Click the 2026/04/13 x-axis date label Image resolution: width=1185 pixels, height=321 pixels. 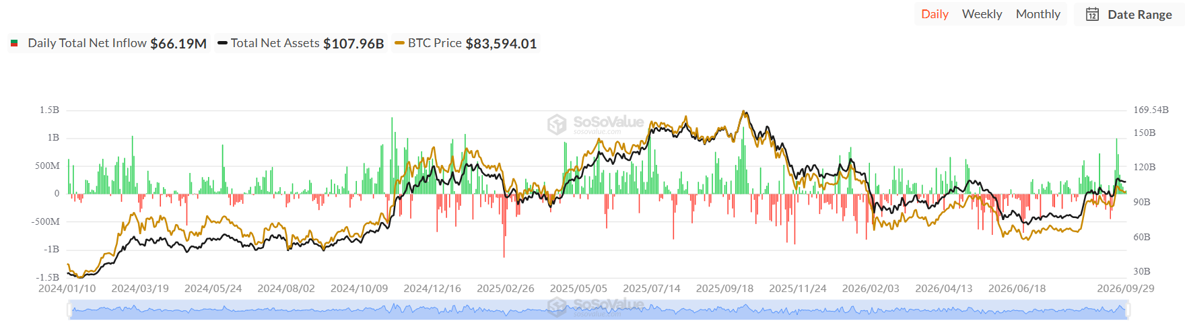pyautogui.click(x=944, y=289)
